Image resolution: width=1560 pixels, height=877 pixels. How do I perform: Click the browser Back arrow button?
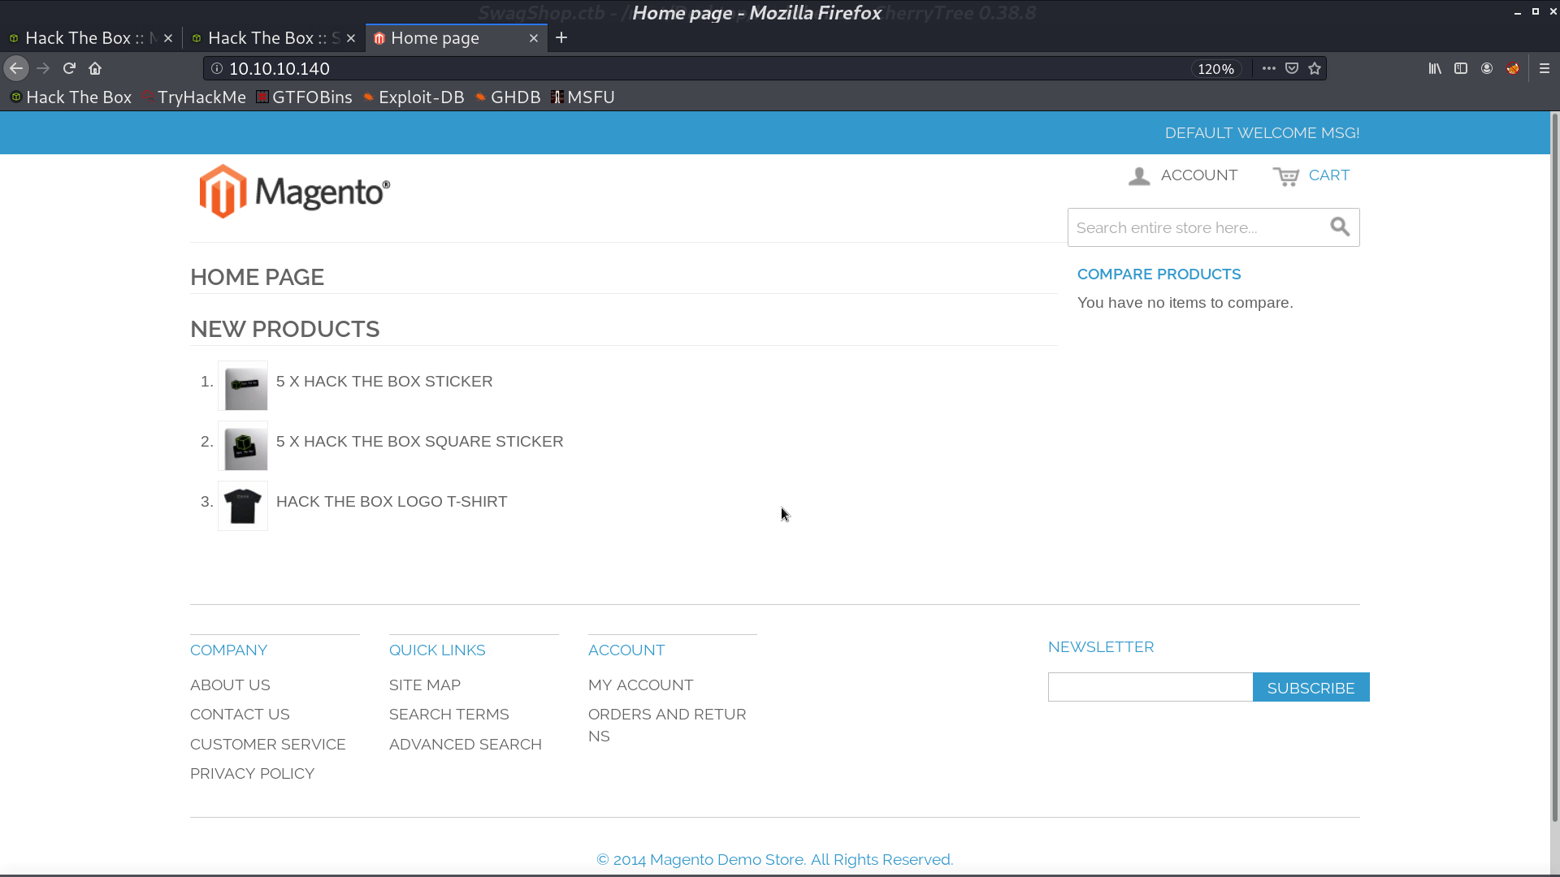pyautogui.click(x=16, y=69)
